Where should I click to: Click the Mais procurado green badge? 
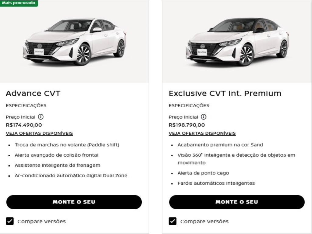click(x=19, y=3)
